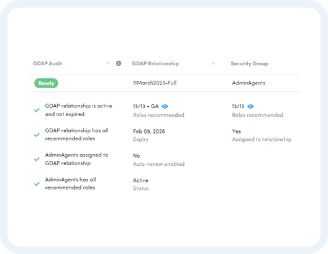Viewport: 328px width, 254px height.
Task: Click checkmark for AdminAgents assigned to GDAP relationship
Action: [37, 159]
